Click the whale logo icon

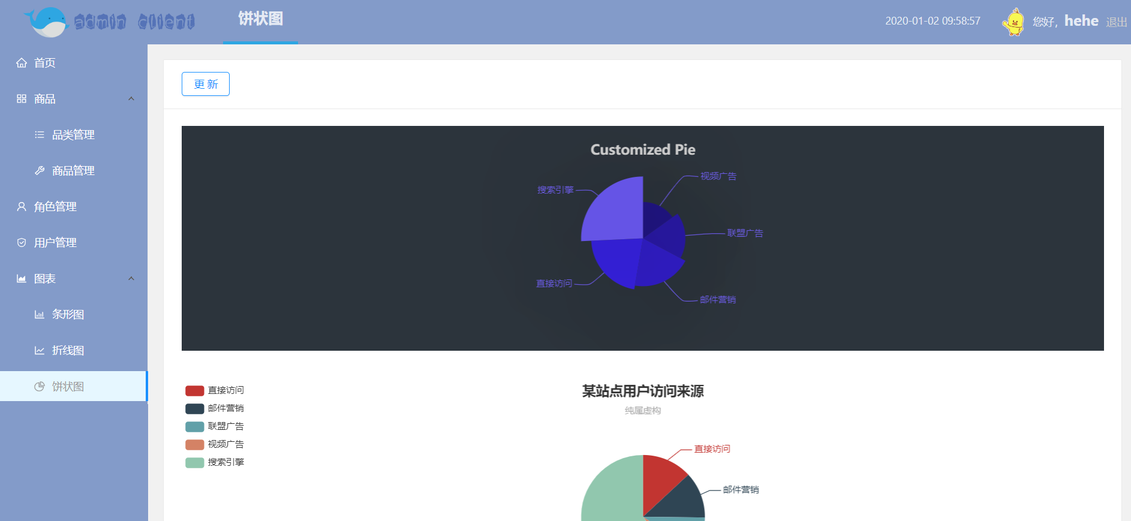click(x=46, y=22)
